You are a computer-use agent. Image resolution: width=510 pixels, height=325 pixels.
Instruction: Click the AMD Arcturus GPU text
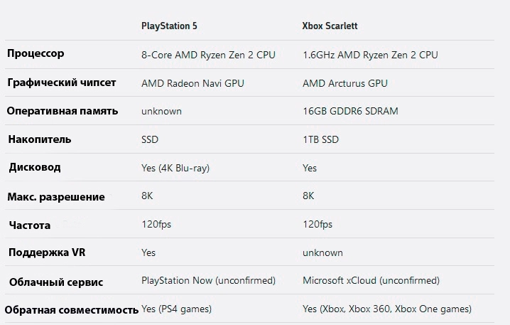345,83
